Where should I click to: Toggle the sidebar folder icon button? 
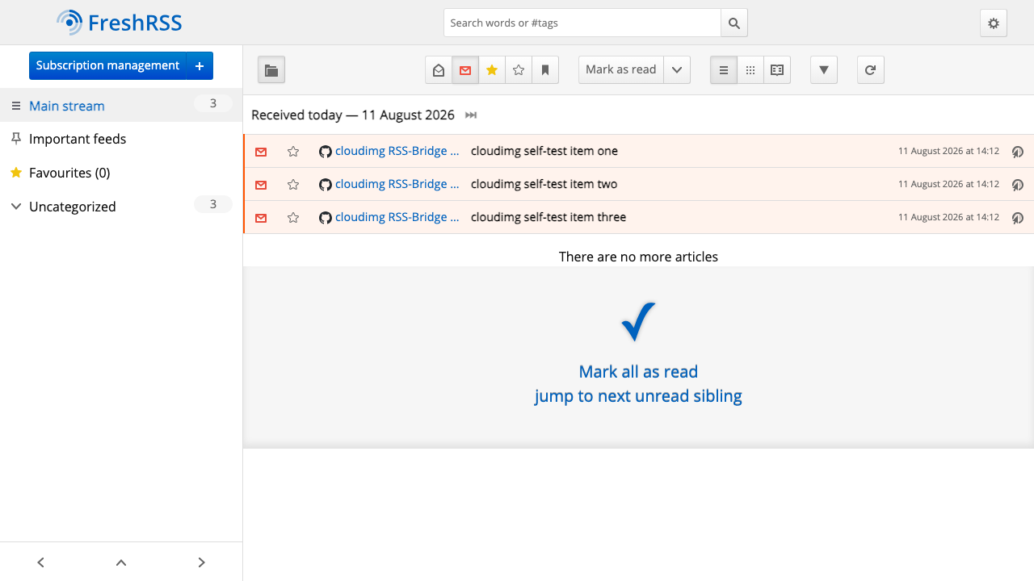(x=271, y=70)
